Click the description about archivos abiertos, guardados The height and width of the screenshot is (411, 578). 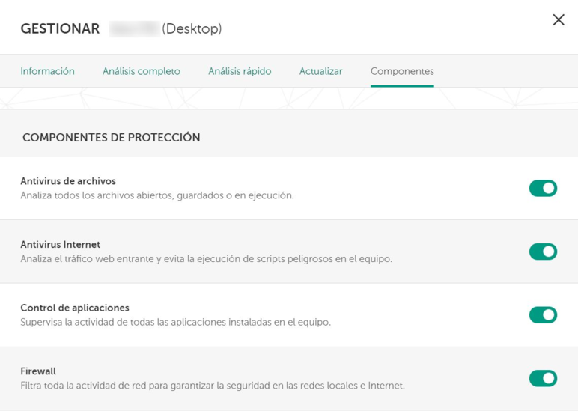pos(157,195)
